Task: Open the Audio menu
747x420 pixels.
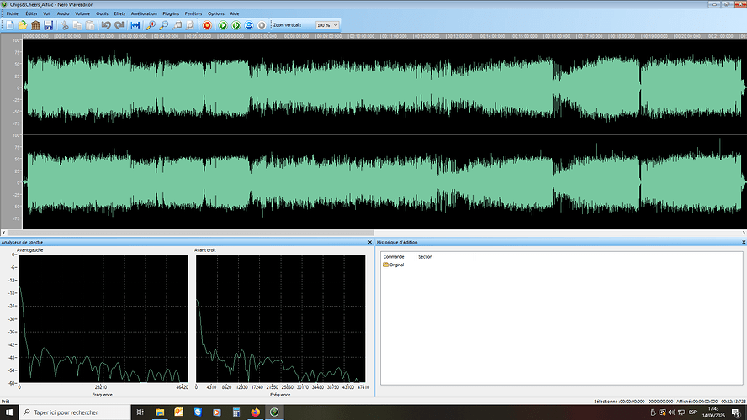Action: [63, 13]
